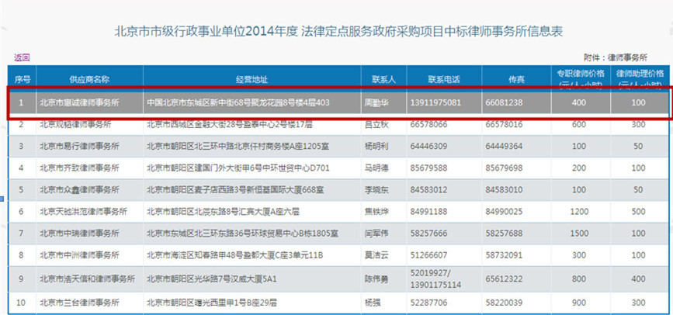Screen dimensions: 673x315
Task: Click the 返回 back link
Action: (x=22, y=57)
